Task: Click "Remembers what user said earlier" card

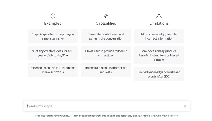Action: [x=106, y=36]
